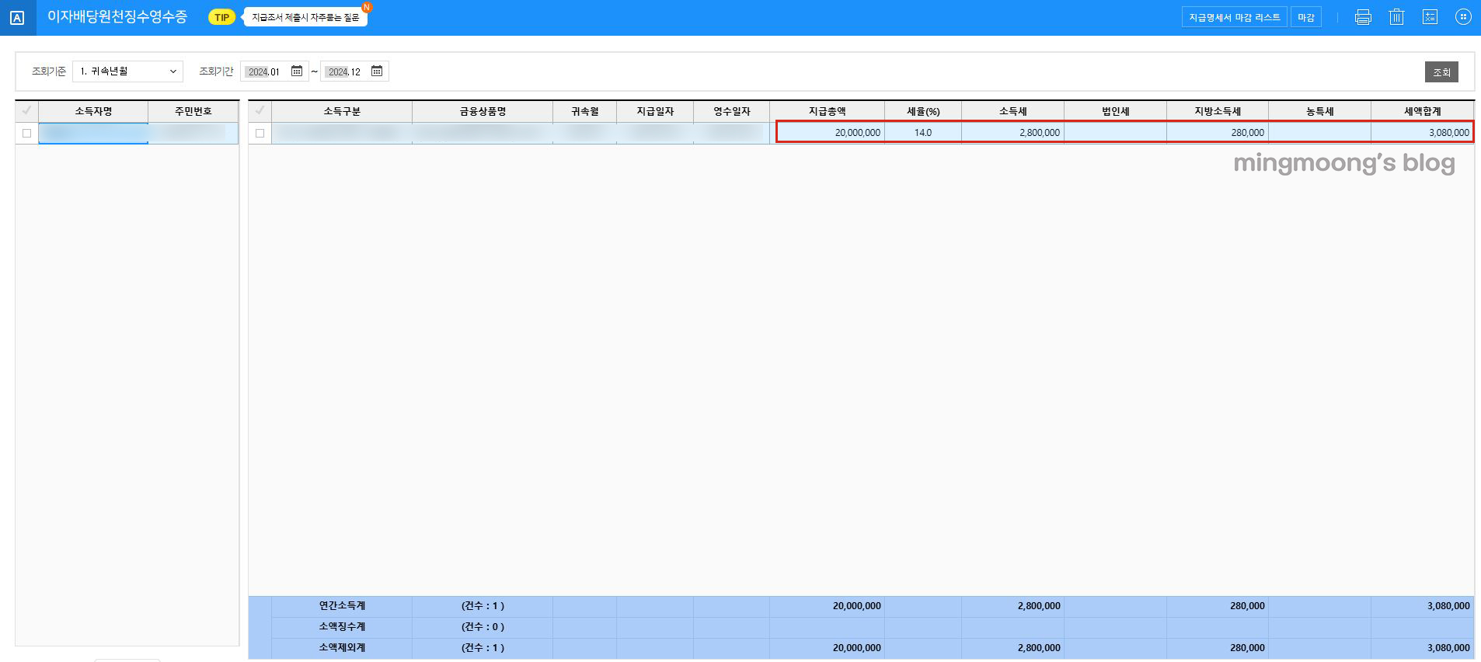Click the yellow TIP badge
This screenshot has width=1481, height=662.
221,17
